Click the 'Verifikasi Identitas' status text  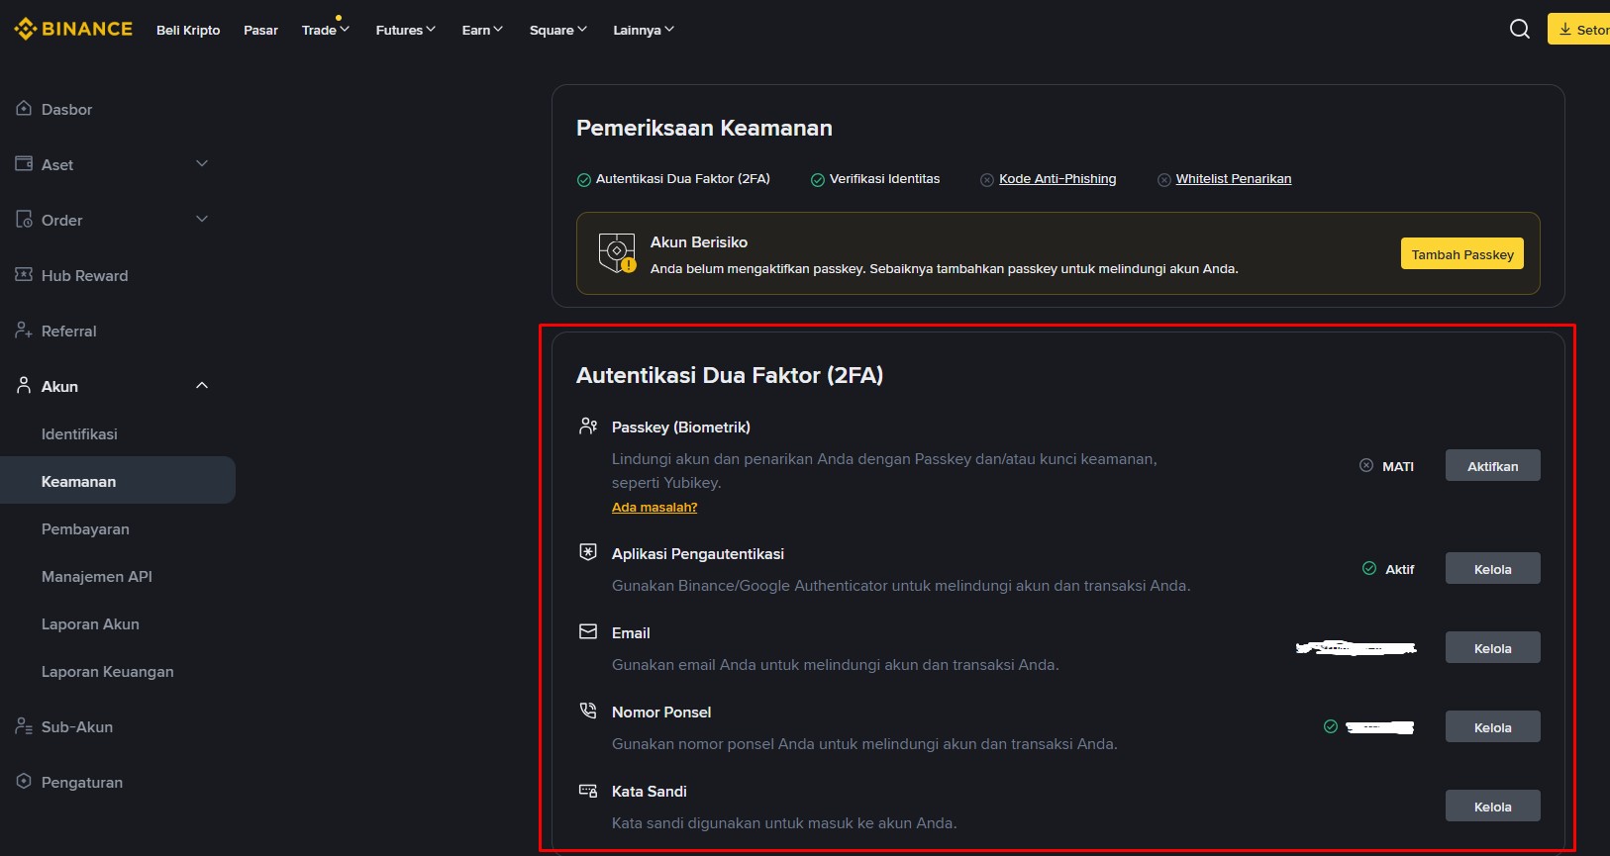pyautogui.click(x=885, y=179)
